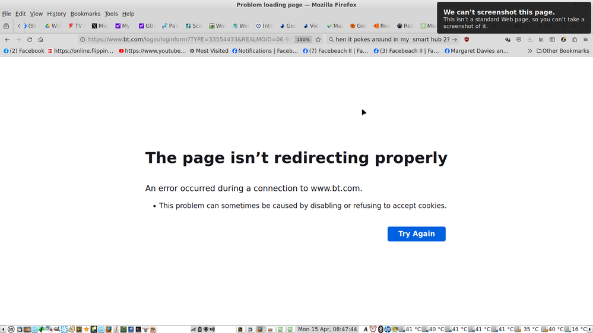The height and width of the screenshot is (333, 593).
Task: Open the Firefox home page icon
Action: (40, 39)
